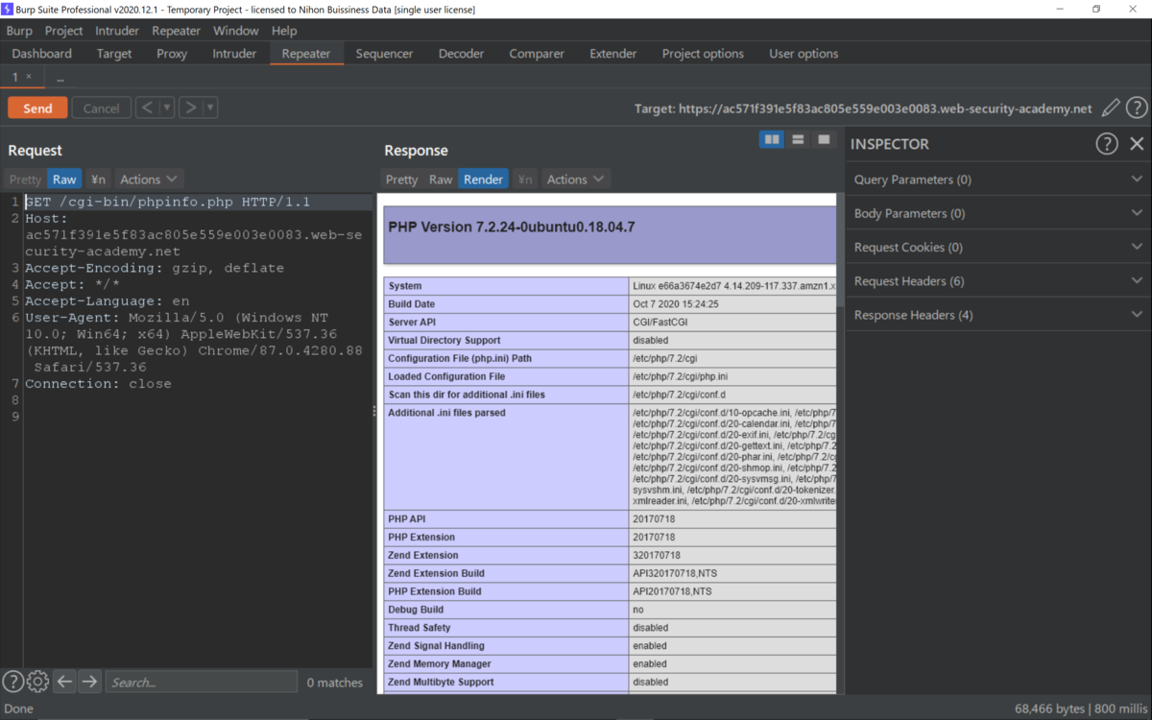Select top-bottom split layout icon

point(798,140)
